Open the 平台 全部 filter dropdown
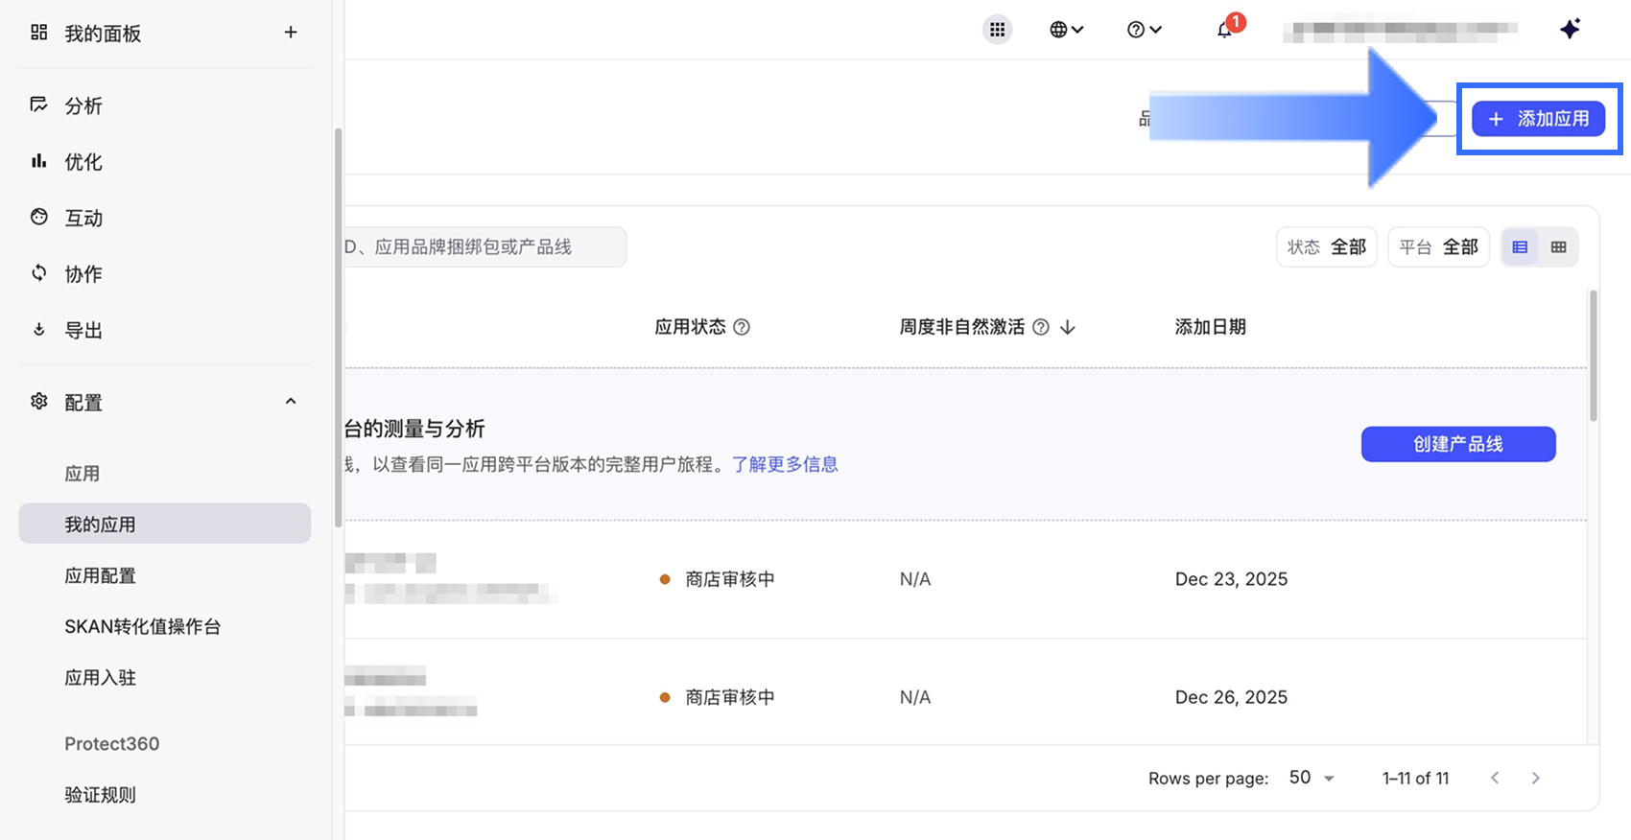Screen dimensions: 1631x840 [x=1438, y=247]
